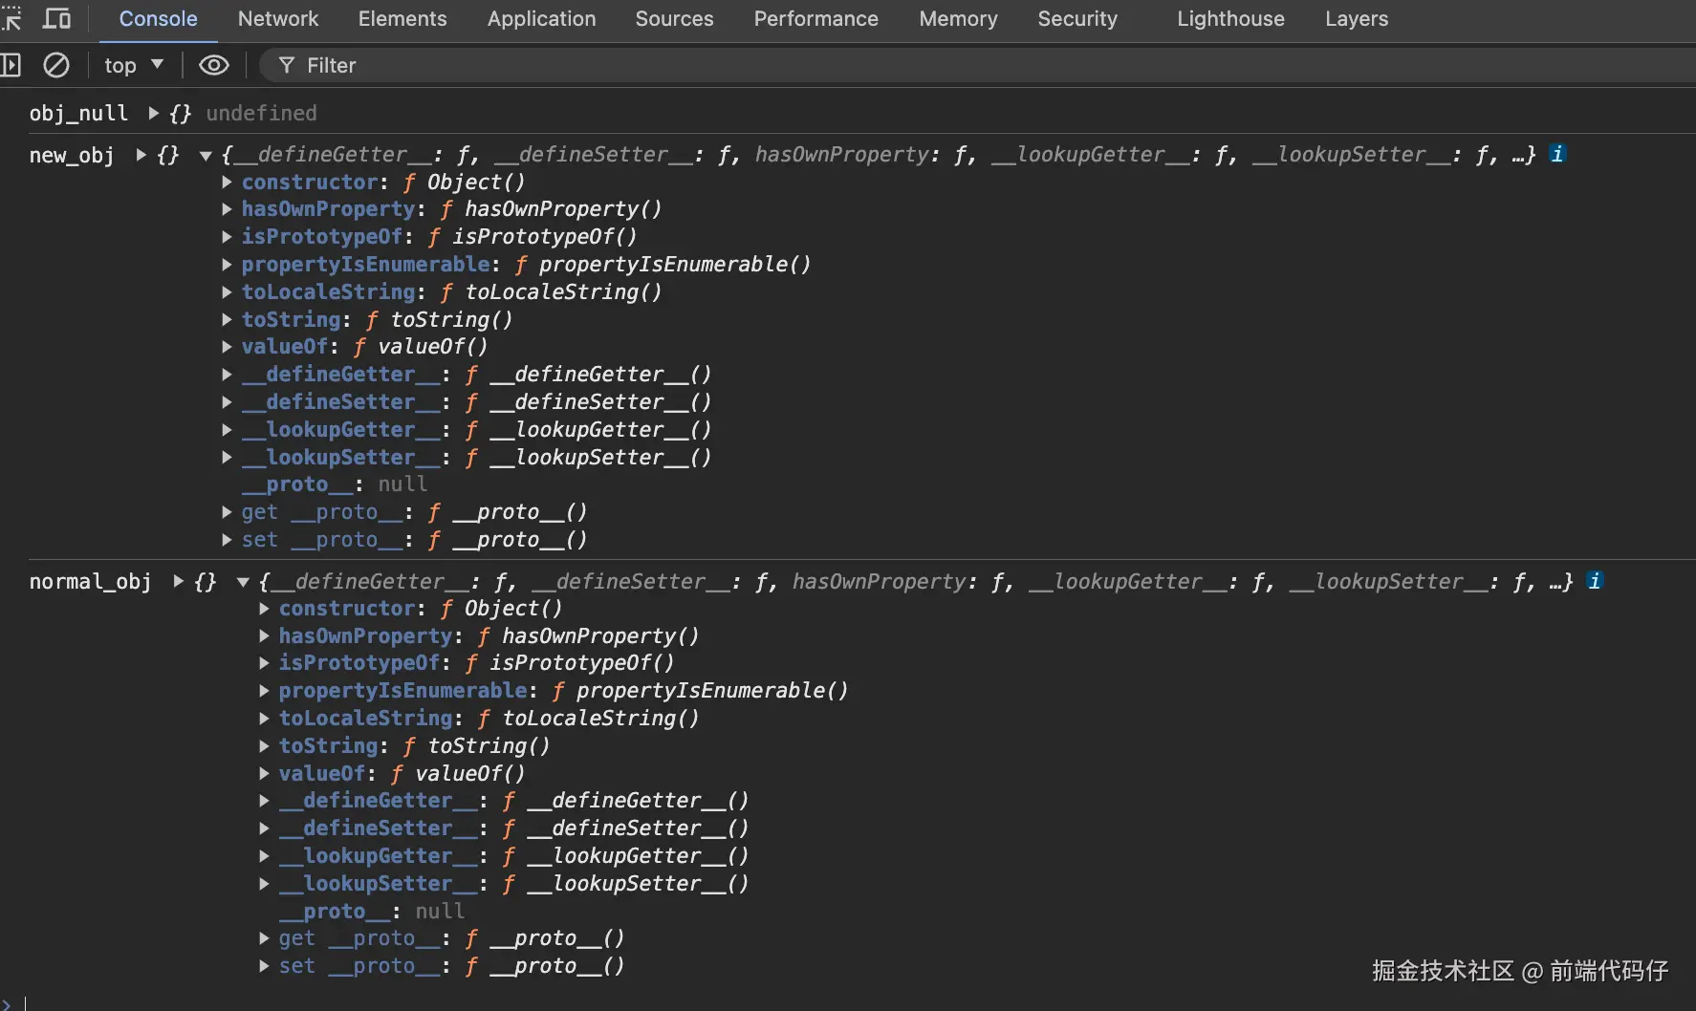Switch to the Console tab

point(158,18)
